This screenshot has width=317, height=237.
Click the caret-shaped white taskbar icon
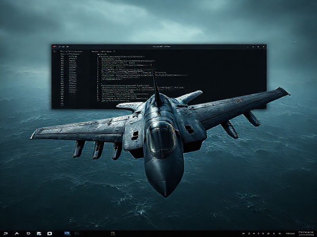(17, 233)
